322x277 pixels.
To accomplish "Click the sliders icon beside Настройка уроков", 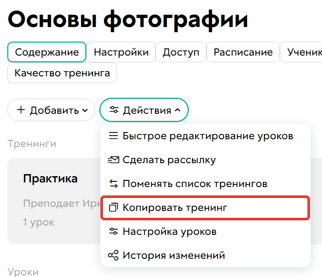I will click(x=113, y=232).
